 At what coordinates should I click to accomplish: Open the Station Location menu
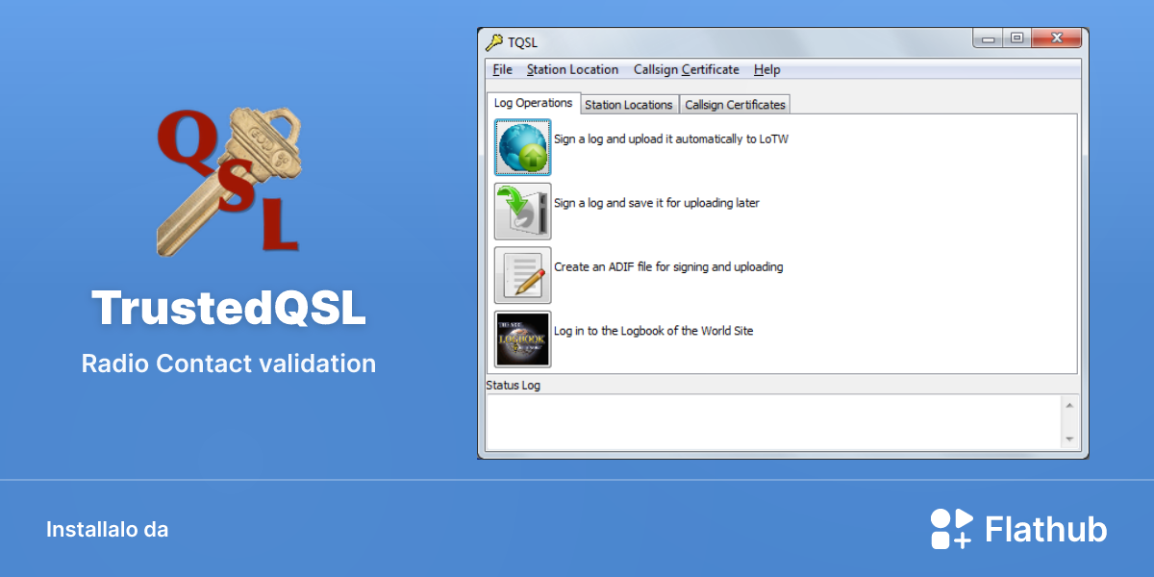[x=572, y=69]
